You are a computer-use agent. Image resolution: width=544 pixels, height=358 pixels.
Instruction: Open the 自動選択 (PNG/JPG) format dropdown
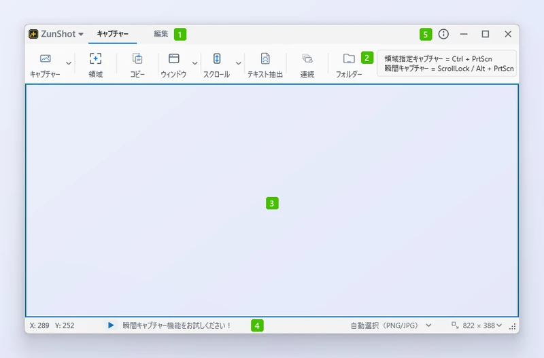click(x=391, y=325)
